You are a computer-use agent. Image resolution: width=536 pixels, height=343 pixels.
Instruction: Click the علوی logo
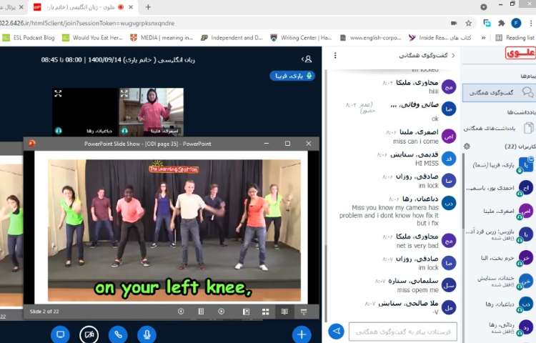click(x=520, y=53)
